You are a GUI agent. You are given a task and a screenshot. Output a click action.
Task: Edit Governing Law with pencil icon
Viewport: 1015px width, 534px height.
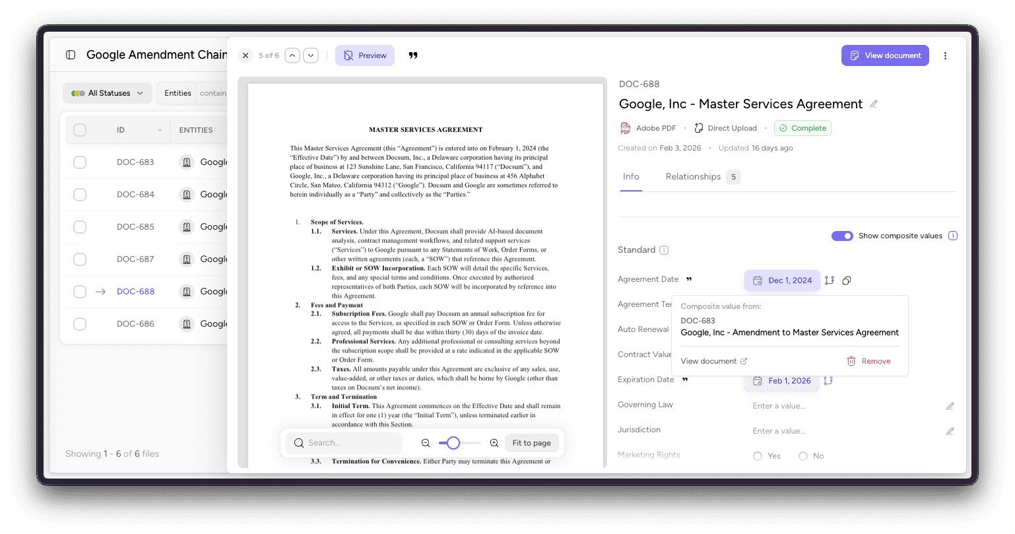point(950,406)
